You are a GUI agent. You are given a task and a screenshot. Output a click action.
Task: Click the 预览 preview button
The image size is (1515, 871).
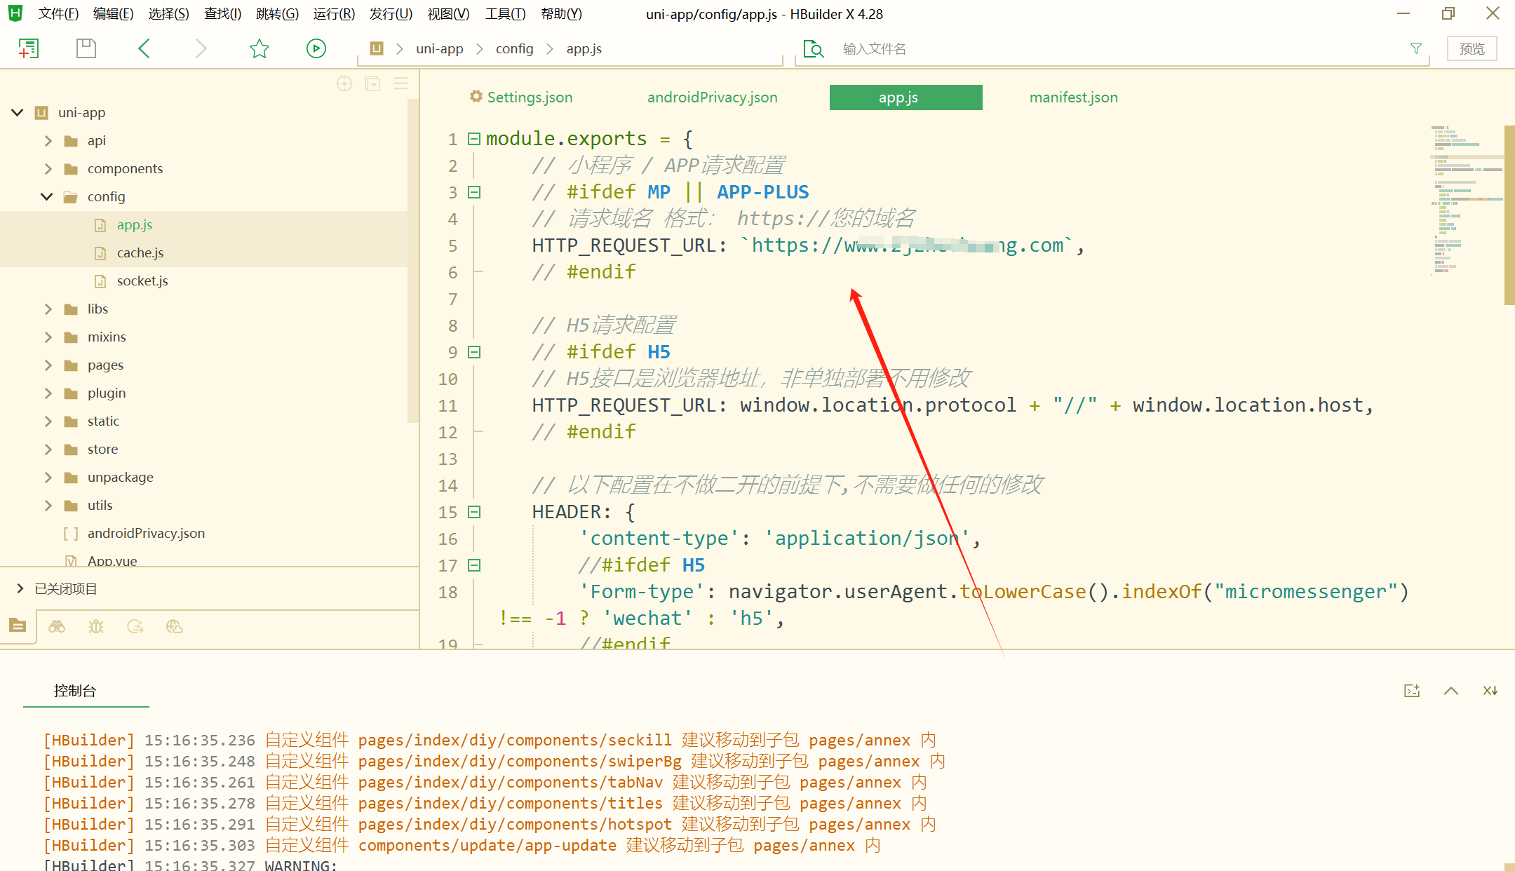click(1472, 48)
